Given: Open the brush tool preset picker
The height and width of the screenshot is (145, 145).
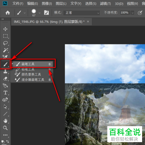Looking at the screenshot, I should point(21,13).
